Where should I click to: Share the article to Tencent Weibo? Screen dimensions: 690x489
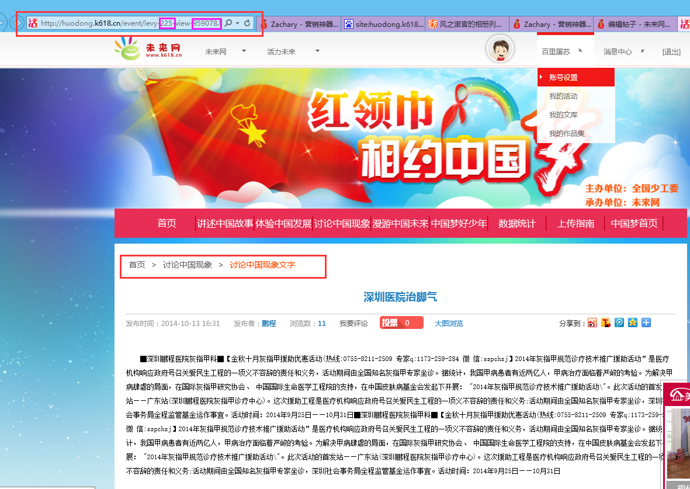(x=606, y=322)
